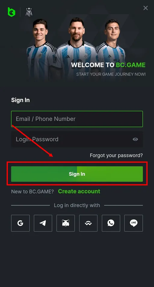
Task: Tap the LINE login icon
Action: point(134,223)
